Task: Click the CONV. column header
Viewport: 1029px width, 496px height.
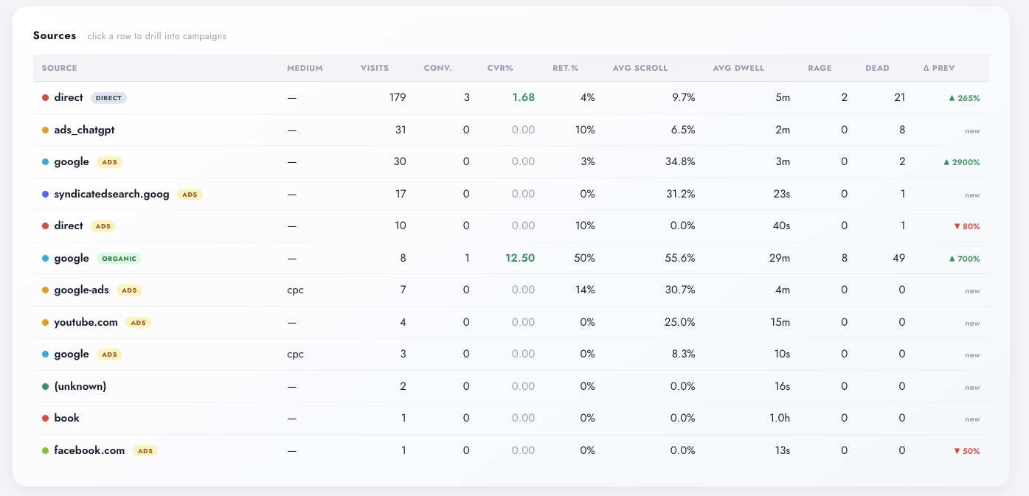Action: pos(437,68)
